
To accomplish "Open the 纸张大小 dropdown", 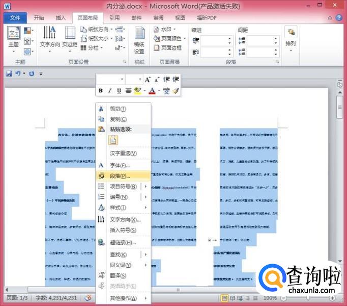I will point(97,38).
